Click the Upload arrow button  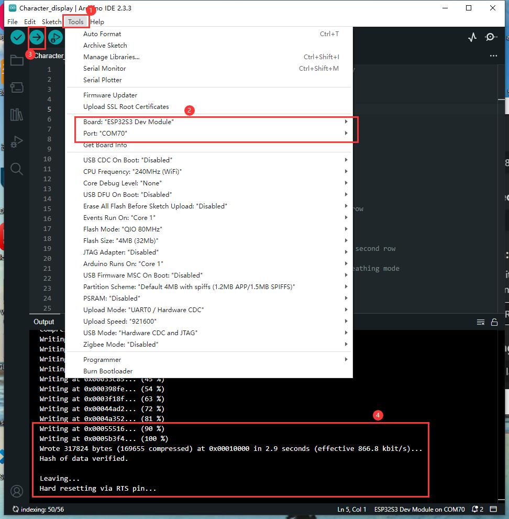coord(37,37)
